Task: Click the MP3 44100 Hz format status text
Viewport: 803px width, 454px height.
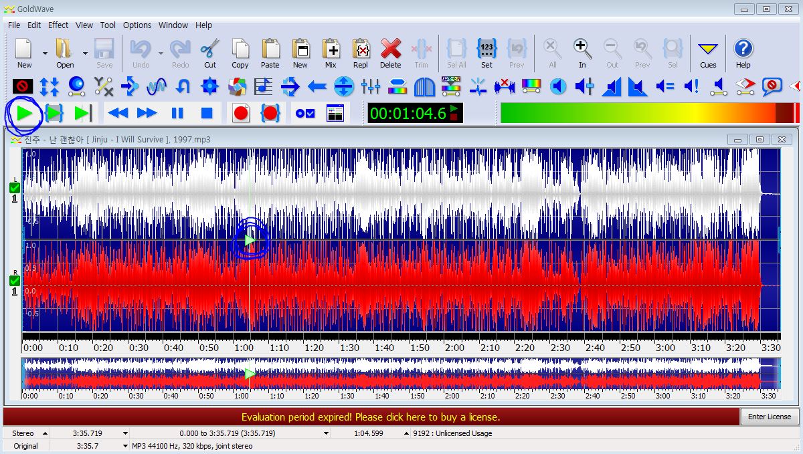Action: [193, 446]
